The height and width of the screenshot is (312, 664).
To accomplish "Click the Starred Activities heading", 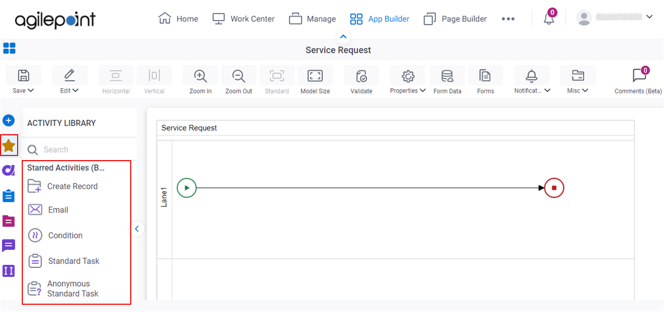I will point(66,168).
